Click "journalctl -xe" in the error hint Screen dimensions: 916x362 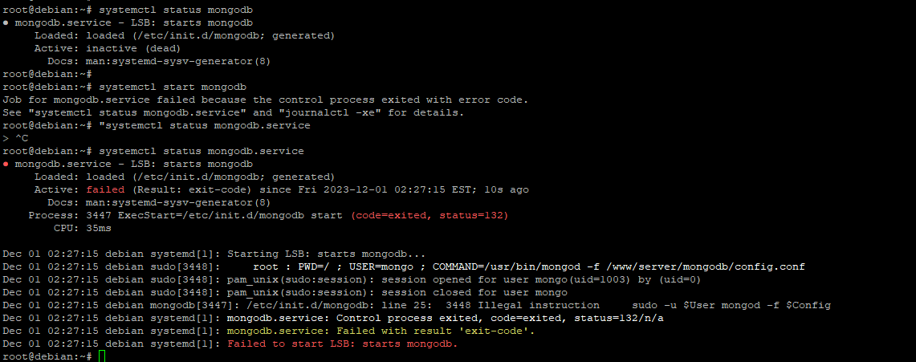[339, 112]
